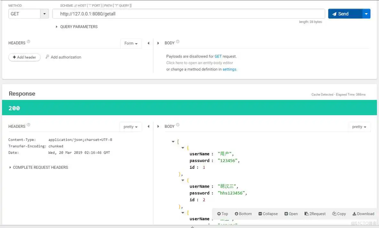Jump to bottom of response body
Viewport: 379px width, 228px height.
tap(243, 214)
